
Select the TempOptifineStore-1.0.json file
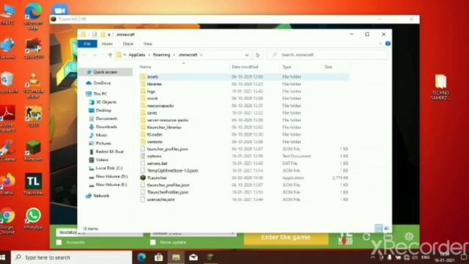click(x=173, y=171)
